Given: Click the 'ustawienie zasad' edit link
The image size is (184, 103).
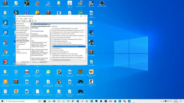Looking at the screenshot, I should coord(39,31).
